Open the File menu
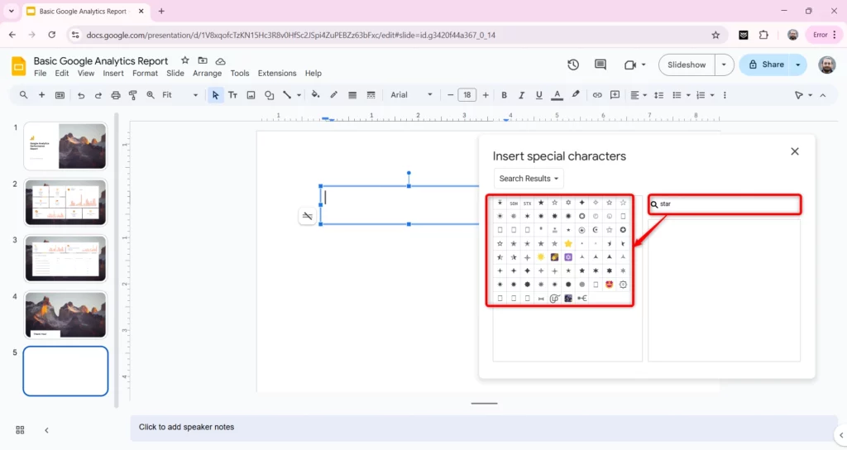The width and height of the screenshot is (847, 450). point(40,74)
